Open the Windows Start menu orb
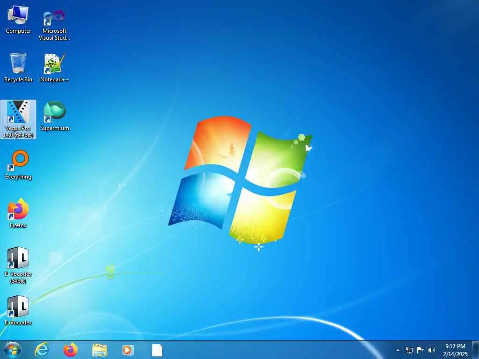The height and width of the screenshot is (359, 479). click(13, 350)
